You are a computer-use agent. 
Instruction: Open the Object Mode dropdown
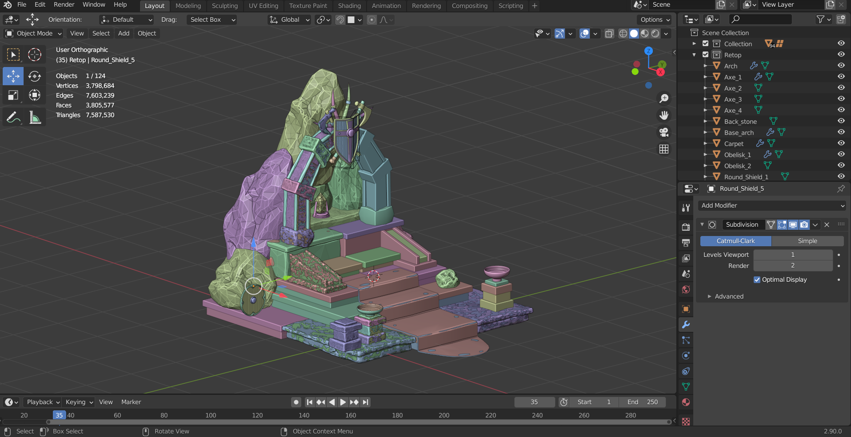34,33
